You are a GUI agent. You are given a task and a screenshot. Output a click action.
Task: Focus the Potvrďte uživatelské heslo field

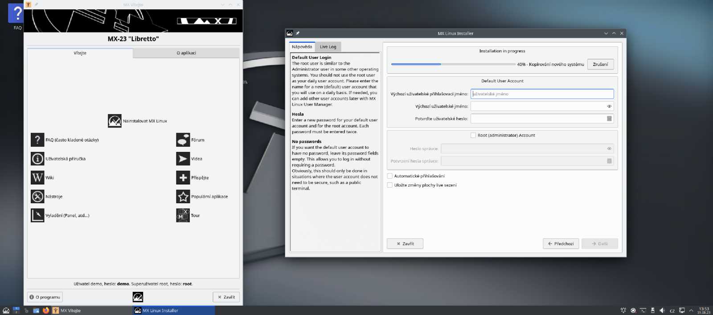click(x=542, y=119)
